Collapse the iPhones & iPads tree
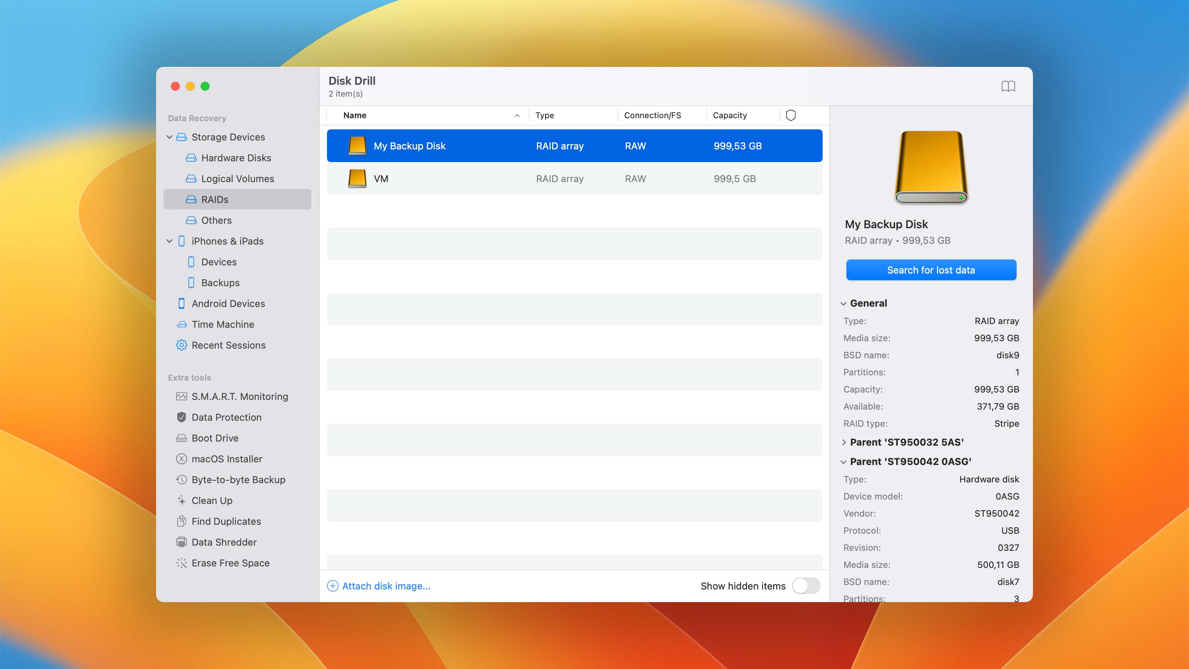The height and width of the screenshot is (669, 1189). coord(169,241)
